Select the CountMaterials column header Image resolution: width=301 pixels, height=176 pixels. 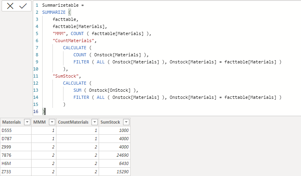(73, 122)
